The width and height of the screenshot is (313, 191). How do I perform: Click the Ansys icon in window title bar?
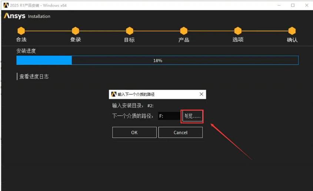[x=6, y=5]
